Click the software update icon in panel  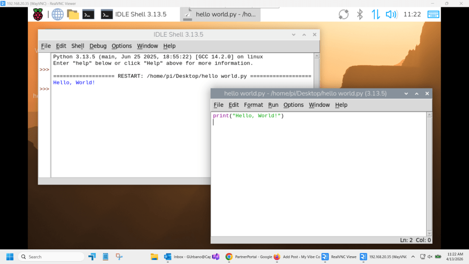(344, 14)
